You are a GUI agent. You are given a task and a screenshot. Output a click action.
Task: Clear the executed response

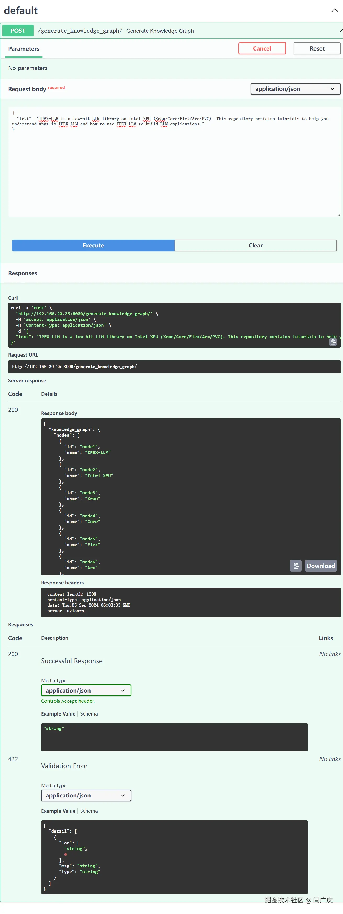pos(255,245)
